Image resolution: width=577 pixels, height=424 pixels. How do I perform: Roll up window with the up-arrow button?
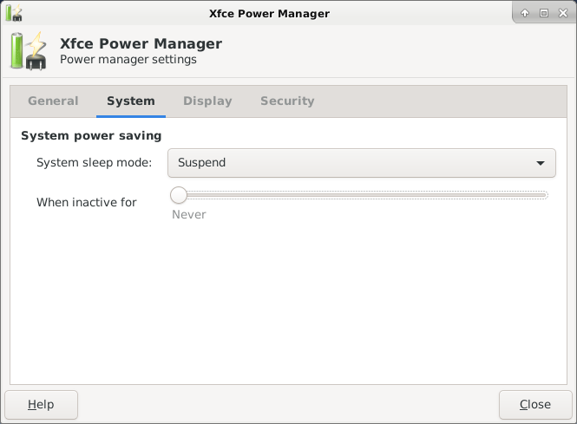[525, 13]
